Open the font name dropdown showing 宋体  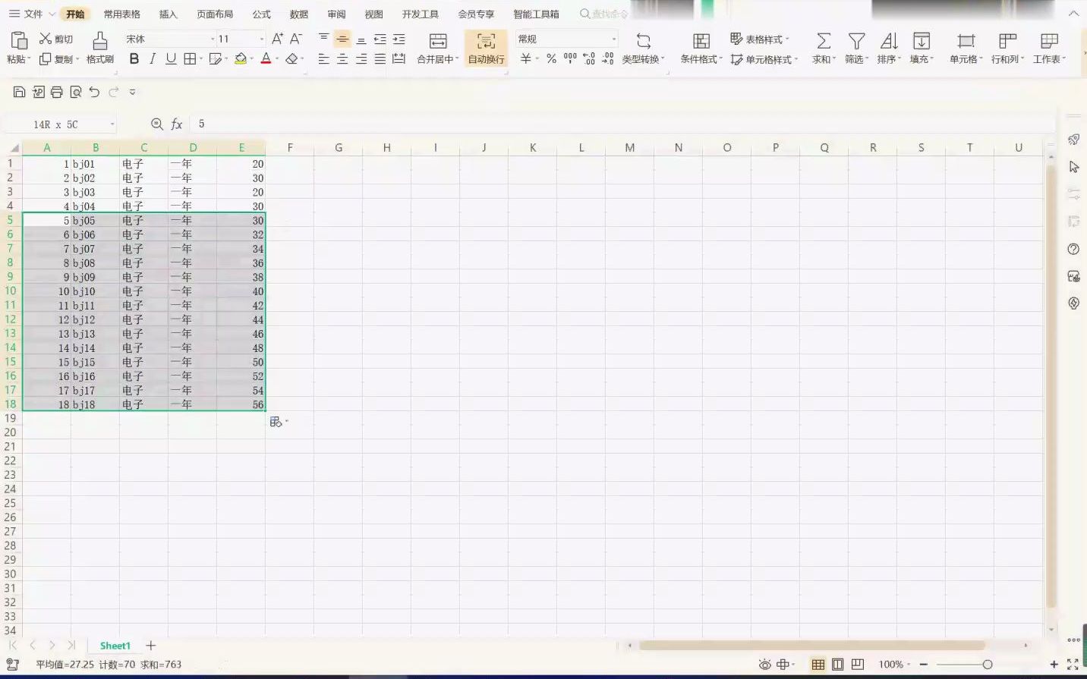[x=170, y=39]
